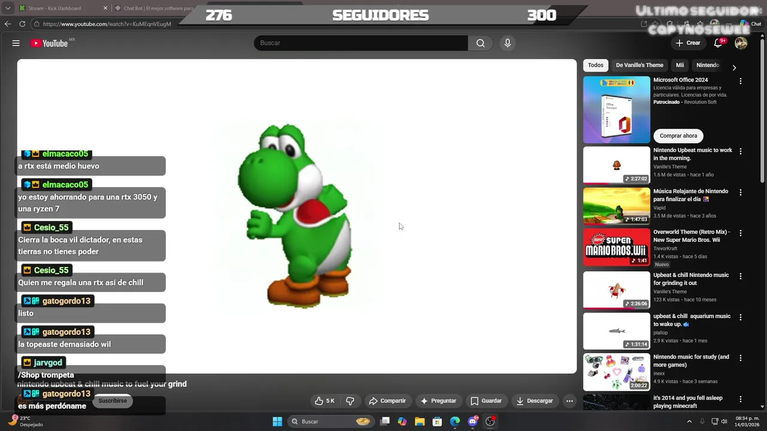
Task: Download the video with Descargar
Action: (x=535, y=401)
